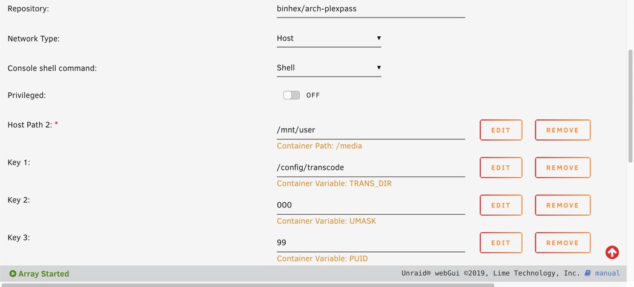The height and width of the screenshot is (287, 634).
Task: Remove the Key 1 TRANS_DIR variable
Action: click(x=562, y=168)
